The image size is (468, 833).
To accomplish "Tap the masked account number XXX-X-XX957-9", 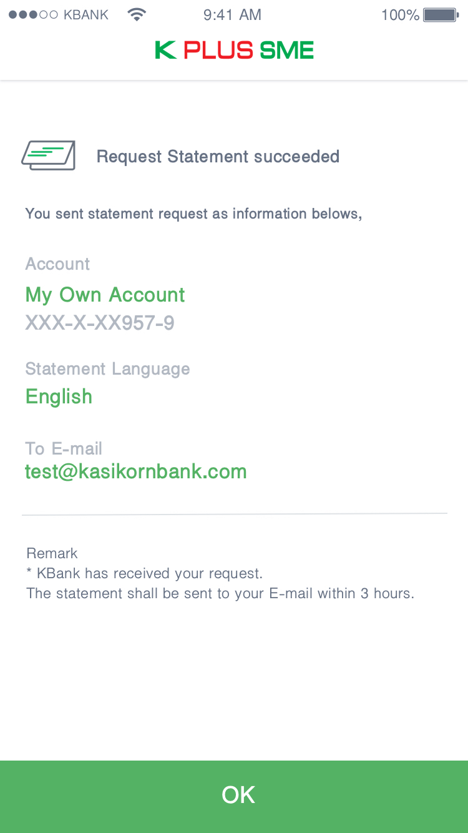I will pyautogui.click(x=100, y=323).
